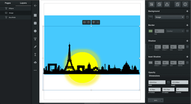The image size is (191, 104).
Task: Open the Background Image type dropdown
Action: tap(169, 17)
